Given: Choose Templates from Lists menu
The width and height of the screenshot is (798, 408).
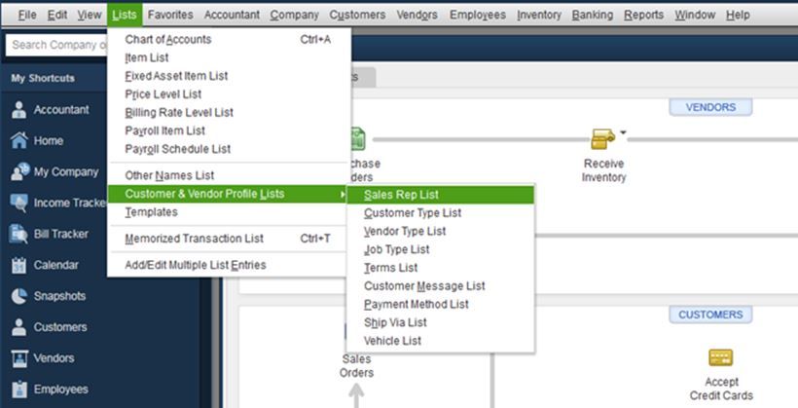Looking at the screenshot, I should (229, 212).
